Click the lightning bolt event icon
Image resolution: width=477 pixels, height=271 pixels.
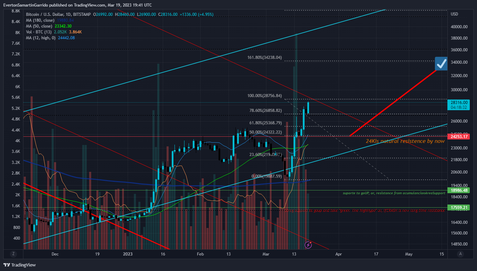click(x=309, y=245)
